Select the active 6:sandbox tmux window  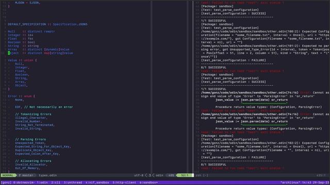[x=148, y=182]
